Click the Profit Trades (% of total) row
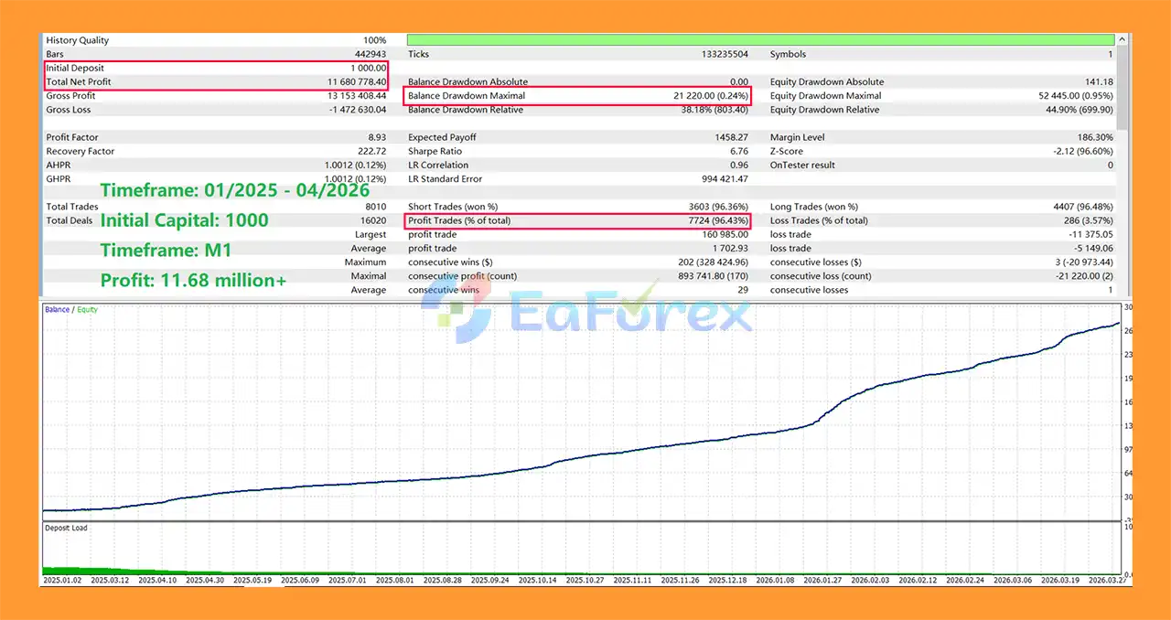The width and height of the screenshot is (1171, 620). pyautogui.click(x=577, y=220)
